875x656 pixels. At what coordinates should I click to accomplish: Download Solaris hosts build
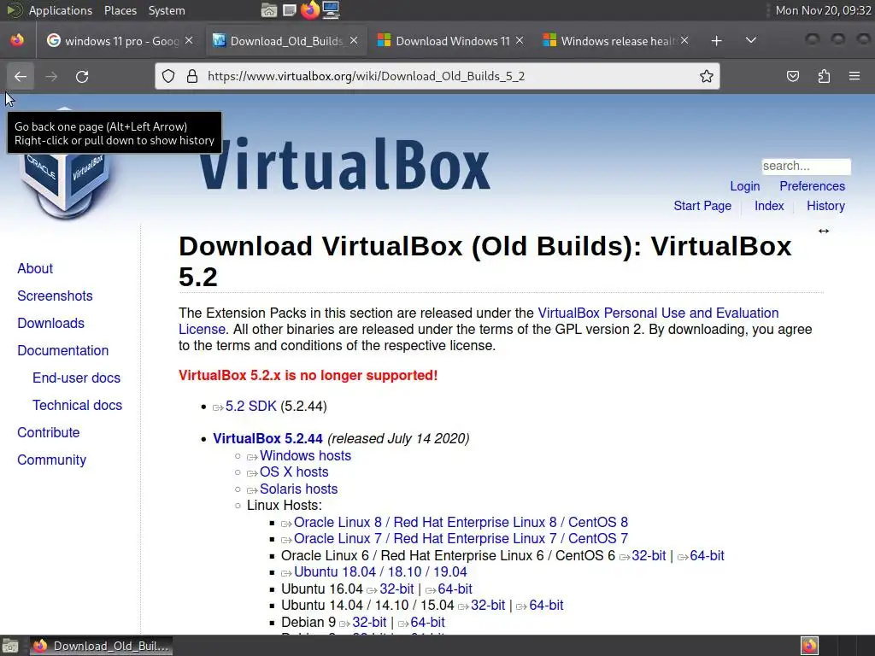(x=298, y=489)
